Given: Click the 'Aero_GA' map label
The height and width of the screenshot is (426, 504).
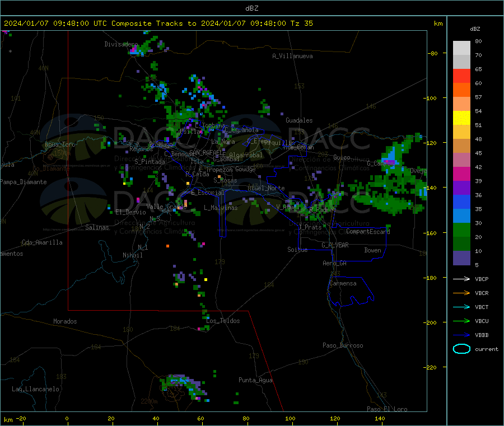Looking at the screenshot, I should point(335,264).
